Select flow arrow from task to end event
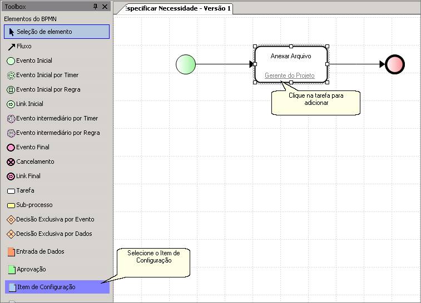The width and height of the screenshot is (421, 303). (356, 64)
